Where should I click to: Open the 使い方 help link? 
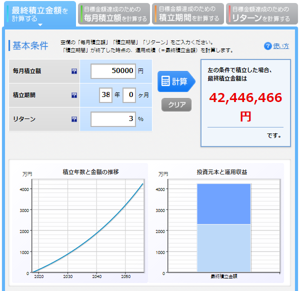point(281,46)
